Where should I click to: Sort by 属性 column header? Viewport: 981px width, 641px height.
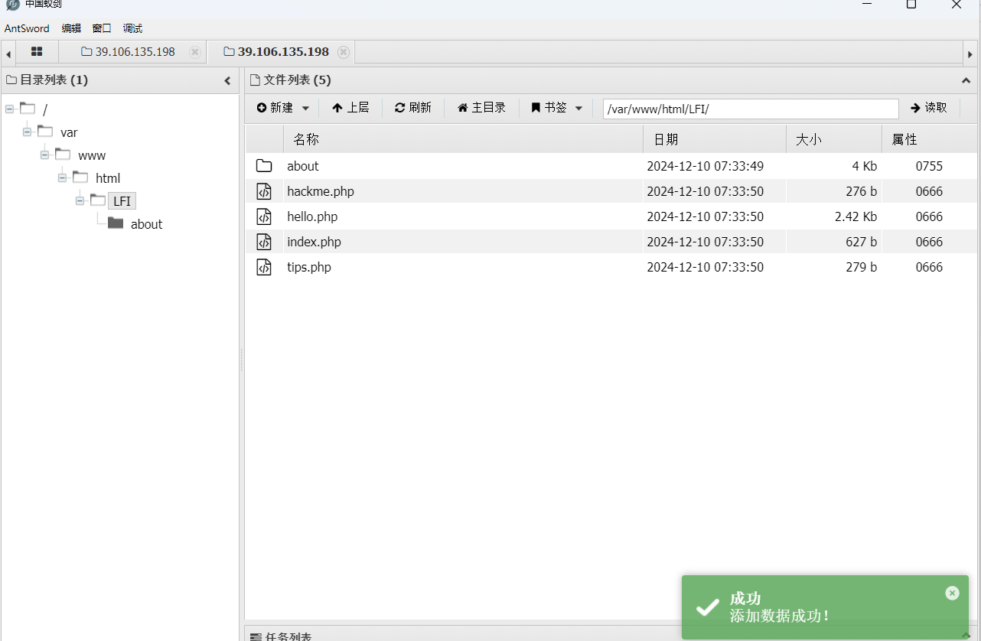tap(929, 139)
